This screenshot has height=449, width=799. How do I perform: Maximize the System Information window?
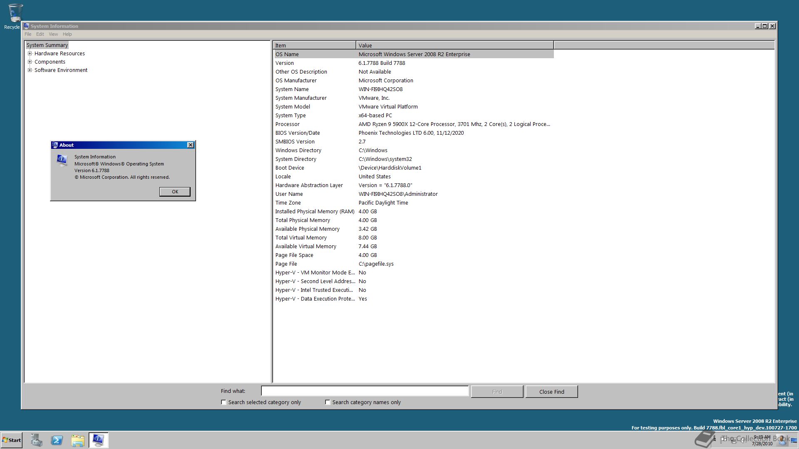[765, 26]
